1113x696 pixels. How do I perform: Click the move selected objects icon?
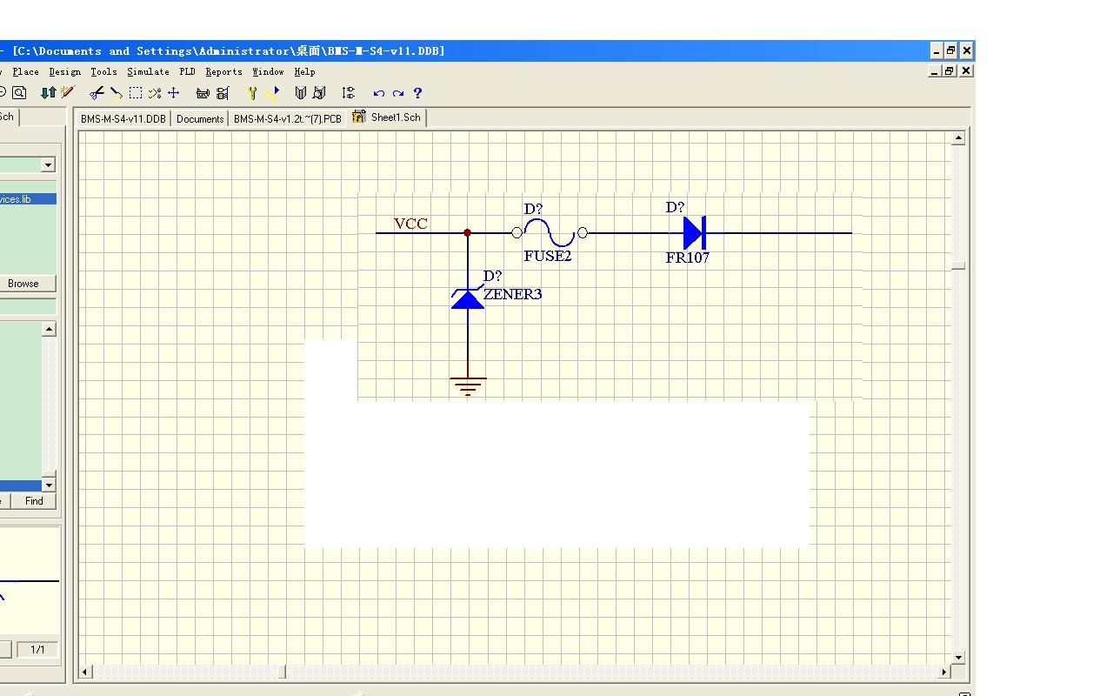click(x=174, y=92)
